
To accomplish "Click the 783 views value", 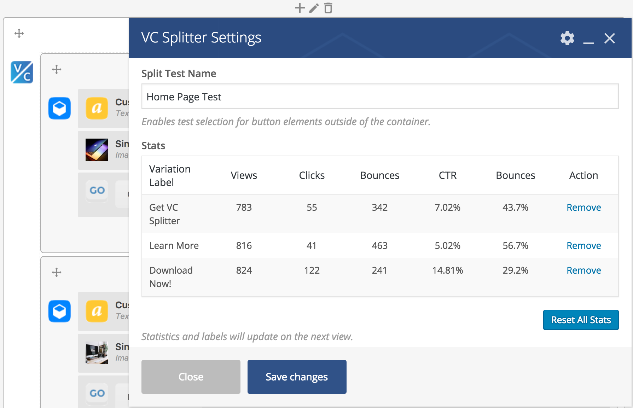I will coord(244,208).
